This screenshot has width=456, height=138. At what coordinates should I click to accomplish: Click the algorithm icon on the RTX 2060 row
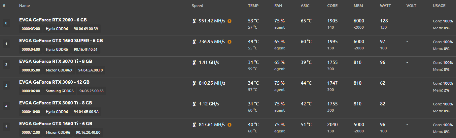pyautogui.click(x=194, y=21)
